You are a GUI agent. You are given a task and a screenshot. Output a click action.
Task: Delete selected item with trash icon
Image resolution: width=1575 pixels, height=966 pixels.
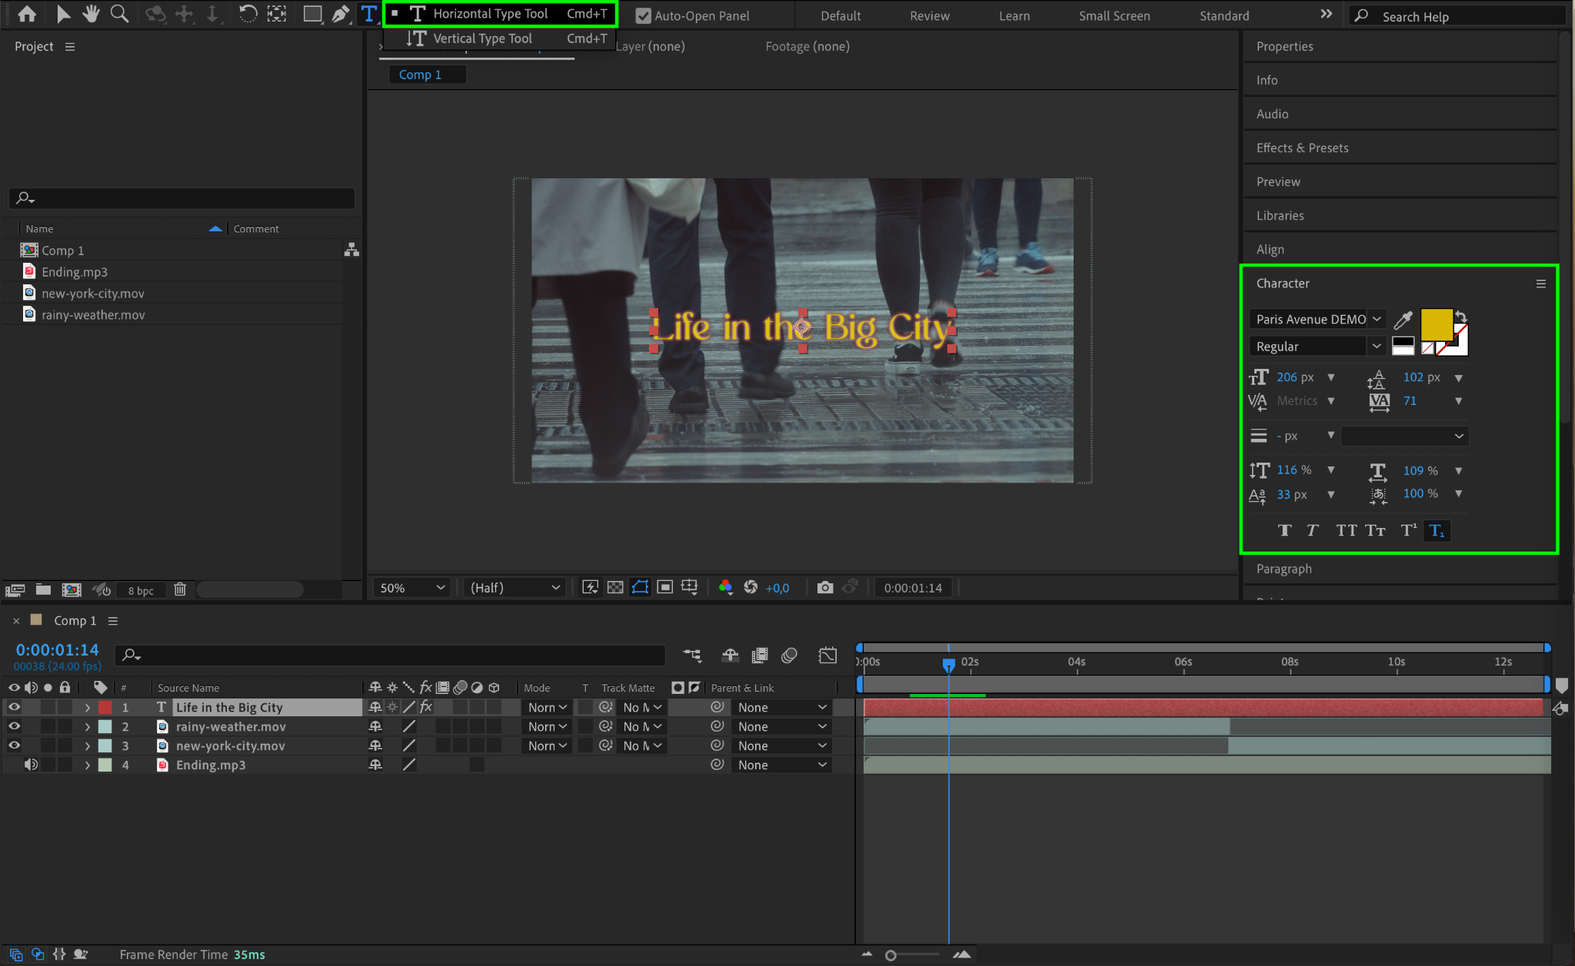coord(180,589)
